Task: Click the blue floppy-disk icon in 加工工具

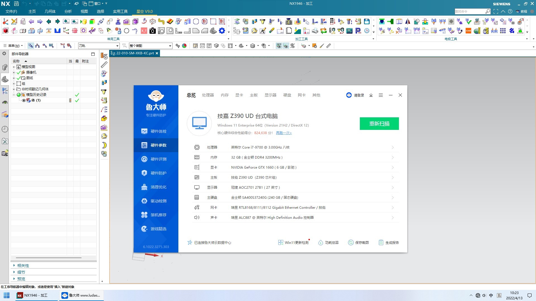Action: tap(367, 21)
